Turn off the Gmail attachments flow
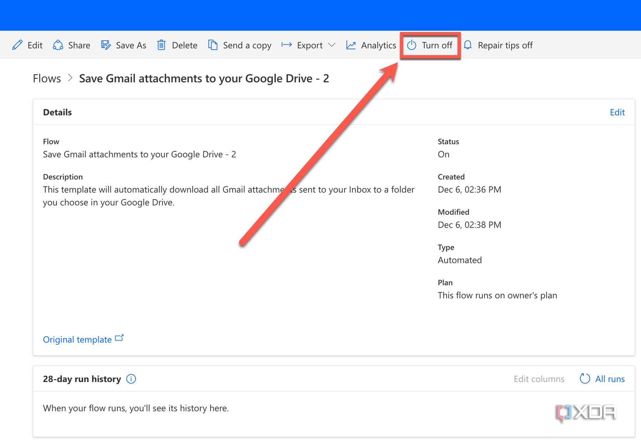This screenshot has width=641, height=448. [430, 45]
